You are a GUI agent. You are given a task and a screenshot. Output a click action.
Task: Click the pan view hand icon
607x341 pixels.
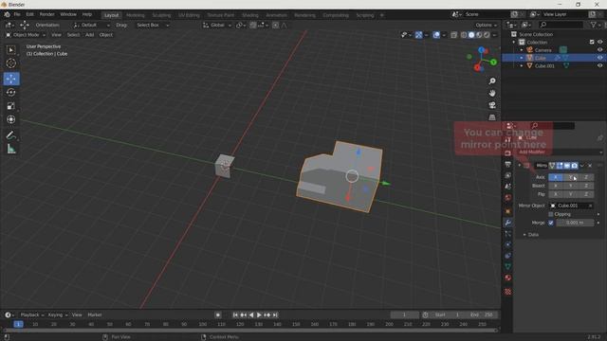(x=492, y=93)
